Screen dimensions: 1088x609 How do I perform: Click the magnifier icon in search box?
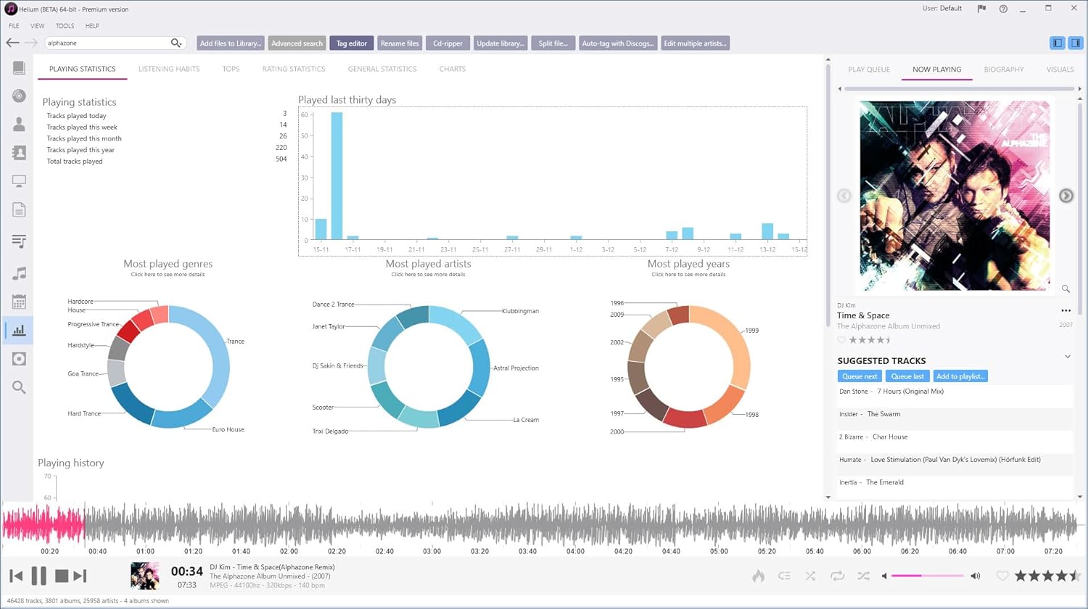pyautogui.click(x=176, y=43)
